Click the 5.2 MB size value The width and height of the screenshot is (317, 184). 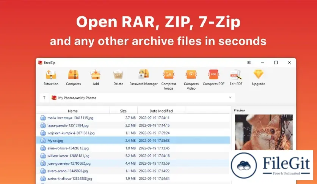pos(130,156)
